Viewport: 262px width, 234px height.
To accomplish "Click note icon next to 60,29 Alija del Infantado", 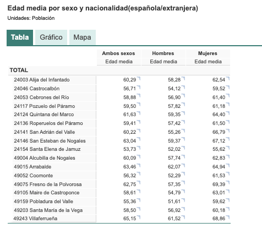I will [139, 79].
